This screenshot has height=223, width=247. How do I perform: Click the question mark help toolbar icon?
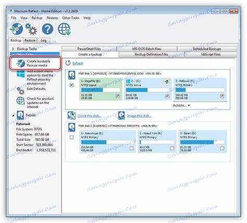tap(47, 29)
